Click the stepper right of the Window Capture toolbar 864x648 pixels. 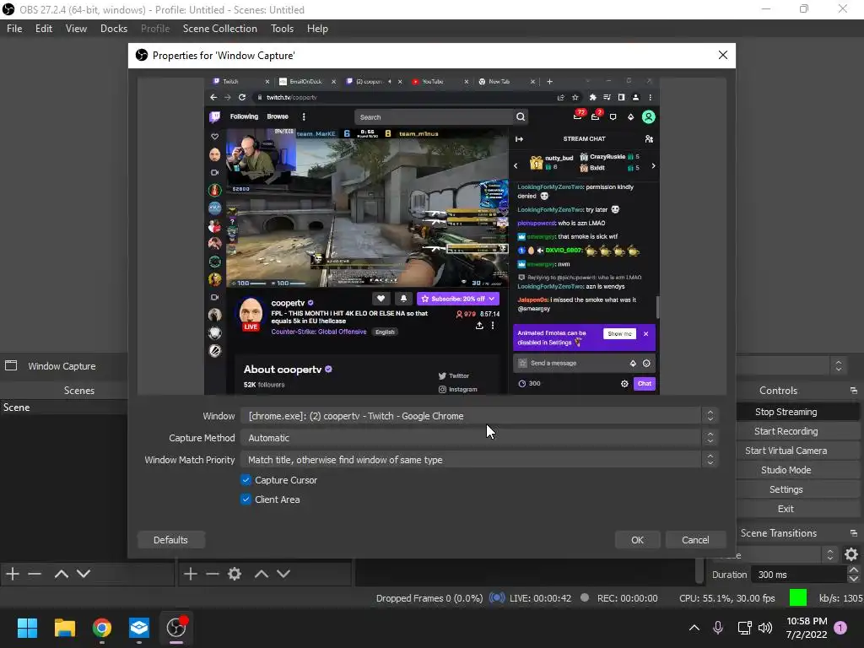(x=838, y=366)
